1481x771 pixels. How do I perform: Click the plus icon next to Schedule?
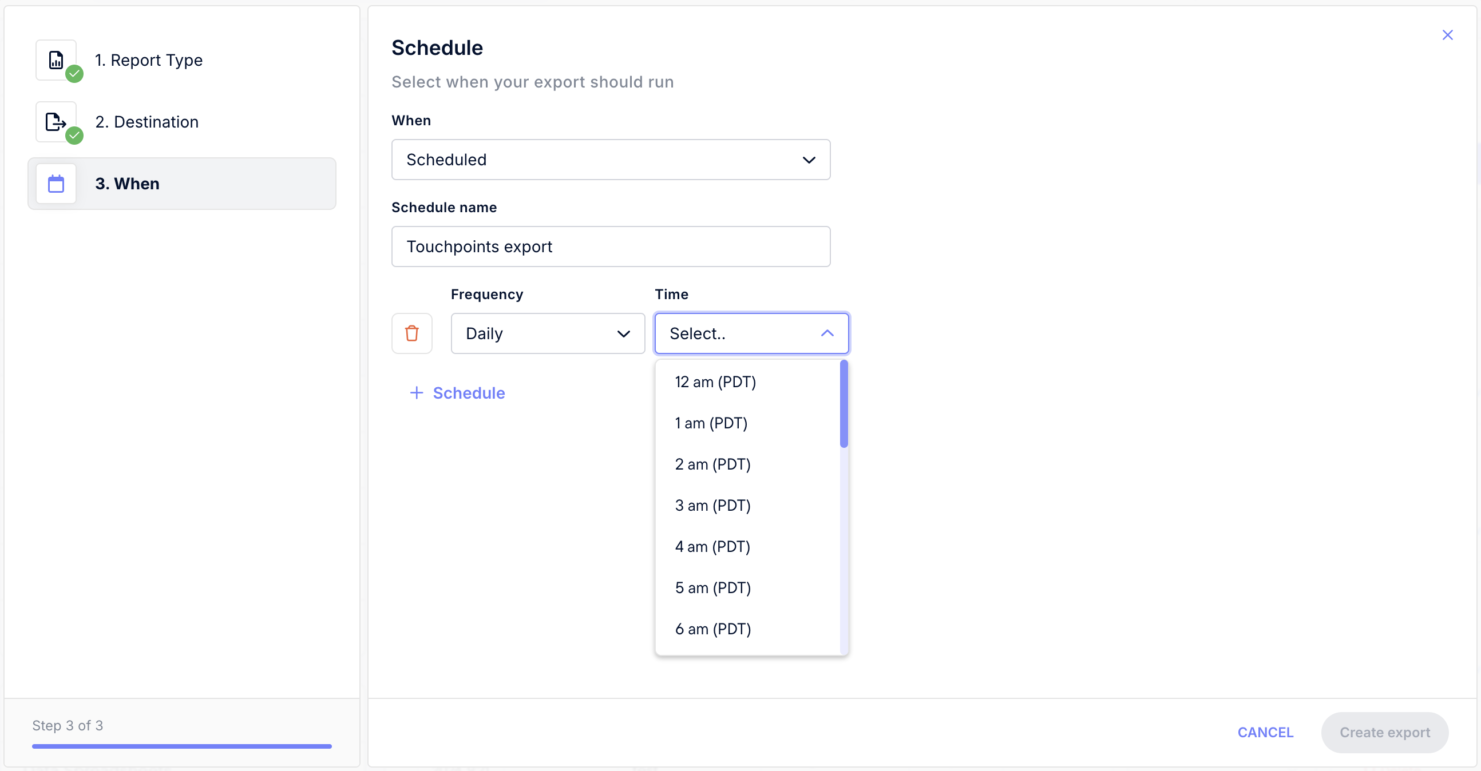pos(416,393)
